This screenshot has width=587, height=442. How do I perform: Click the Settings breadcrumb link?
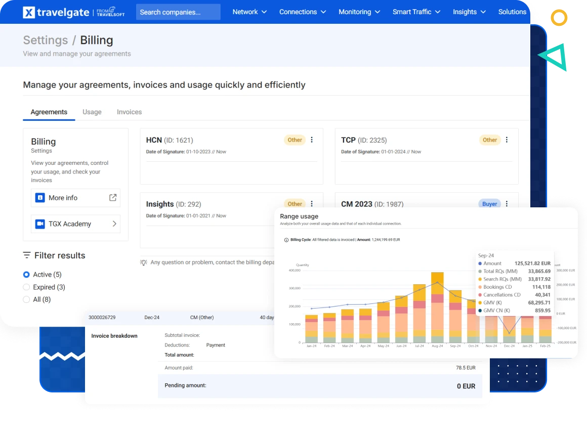tap(46, 40)
